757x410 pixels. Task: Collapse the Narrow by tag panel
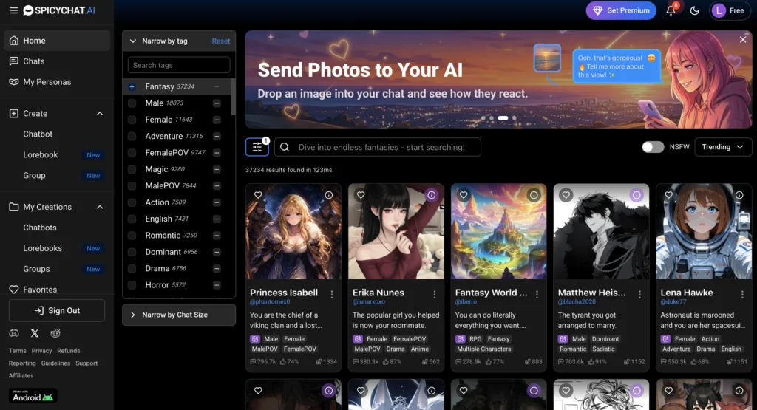pyautogui.click(x=133, y=41)
